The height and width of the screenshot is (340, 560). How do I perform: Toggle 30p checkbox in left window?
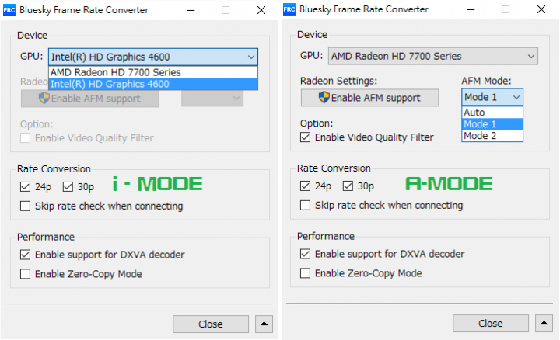(x=68, y=186)
